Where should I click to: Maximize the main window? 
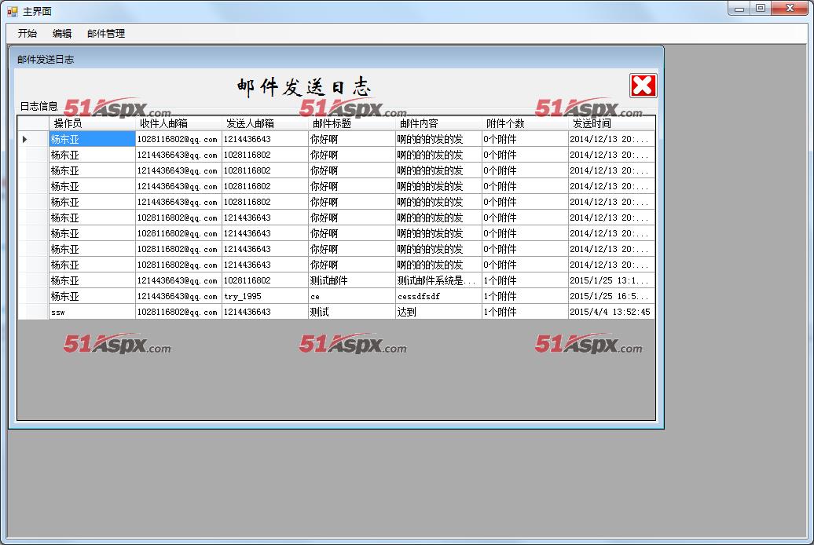tap(760, 9)
